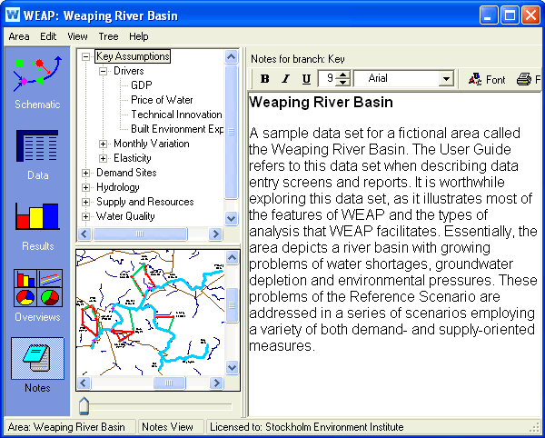Viewport: 545px width, 438px height.
Task: Click 'Licensed to: Stockholm Environment Institute' text
Action: click(307, 427)
